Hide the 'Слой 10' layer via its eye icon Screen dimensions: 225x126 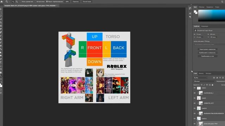click(195, 108)
